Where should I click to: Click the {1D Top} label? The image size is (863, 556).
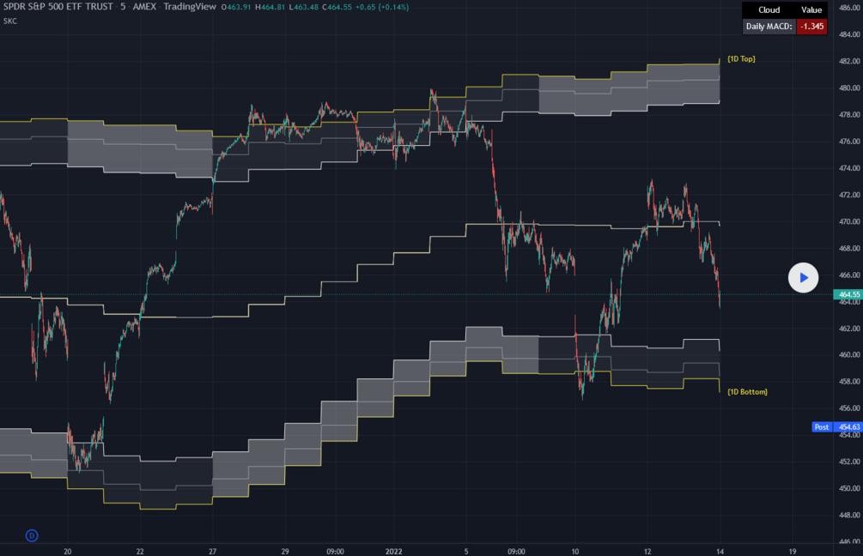(741, 59)
